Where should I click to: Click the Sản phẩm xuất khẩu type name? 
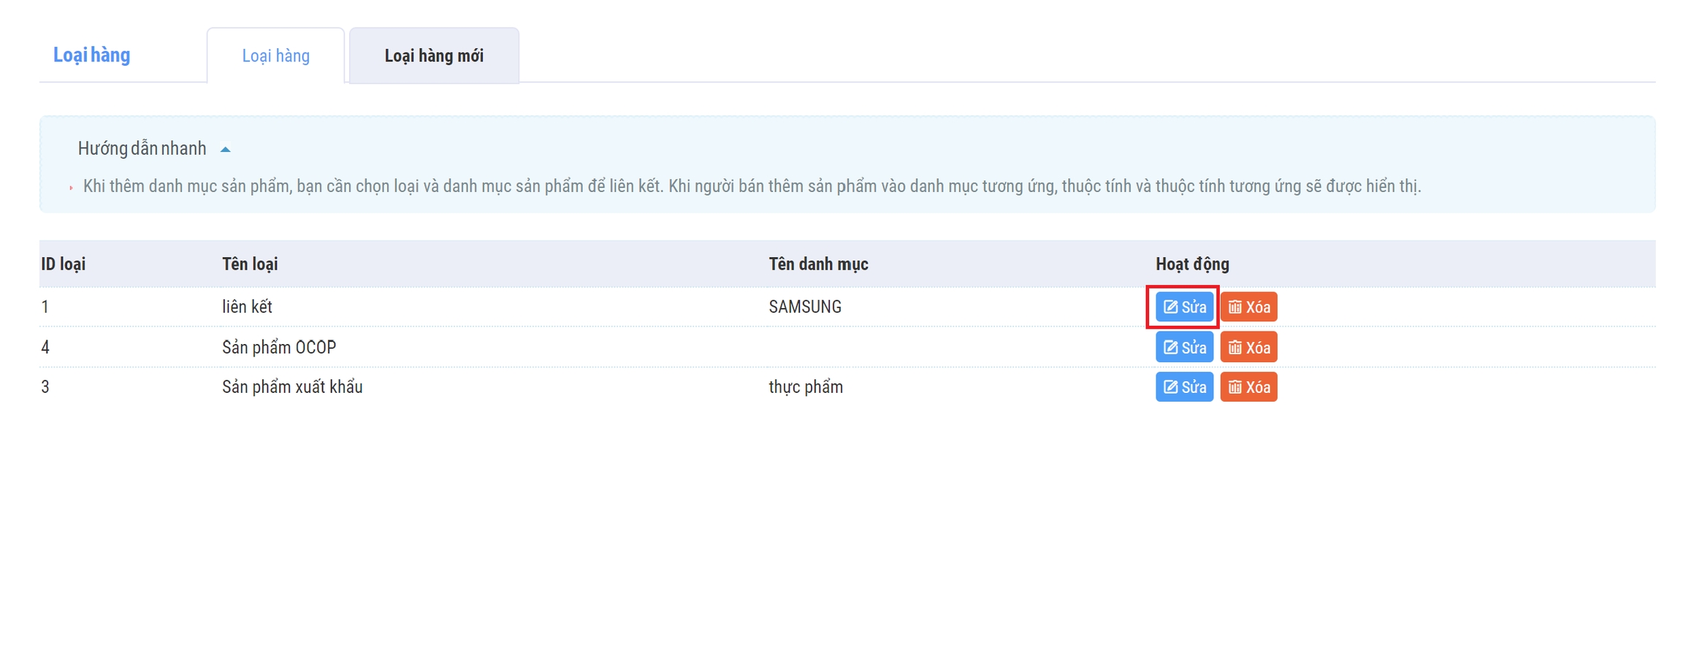coord(292,387)
